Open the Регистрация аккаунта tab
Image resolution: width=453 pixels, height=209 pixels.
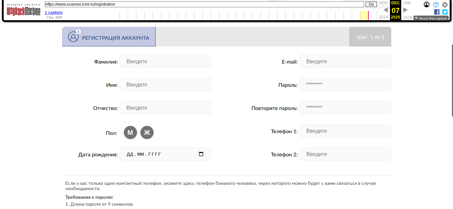pos(109,37)
